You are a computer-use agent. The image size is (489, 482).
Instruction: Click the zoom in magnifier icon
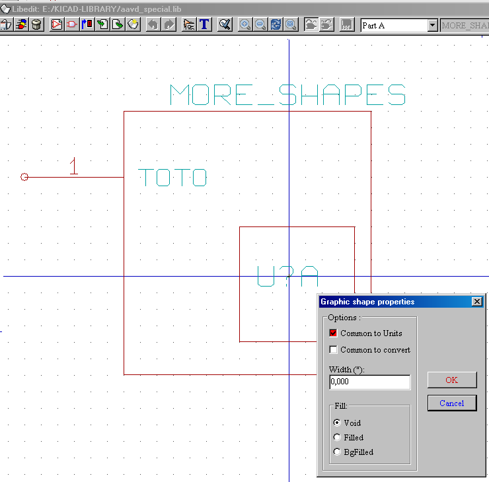point(245,25)
